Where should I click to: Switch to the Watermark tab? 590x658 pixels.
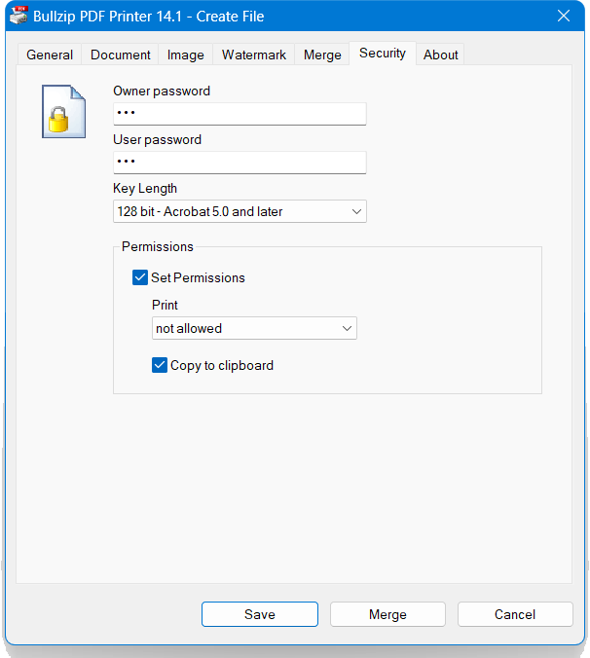pyautogui.click(x=254, y=55)
